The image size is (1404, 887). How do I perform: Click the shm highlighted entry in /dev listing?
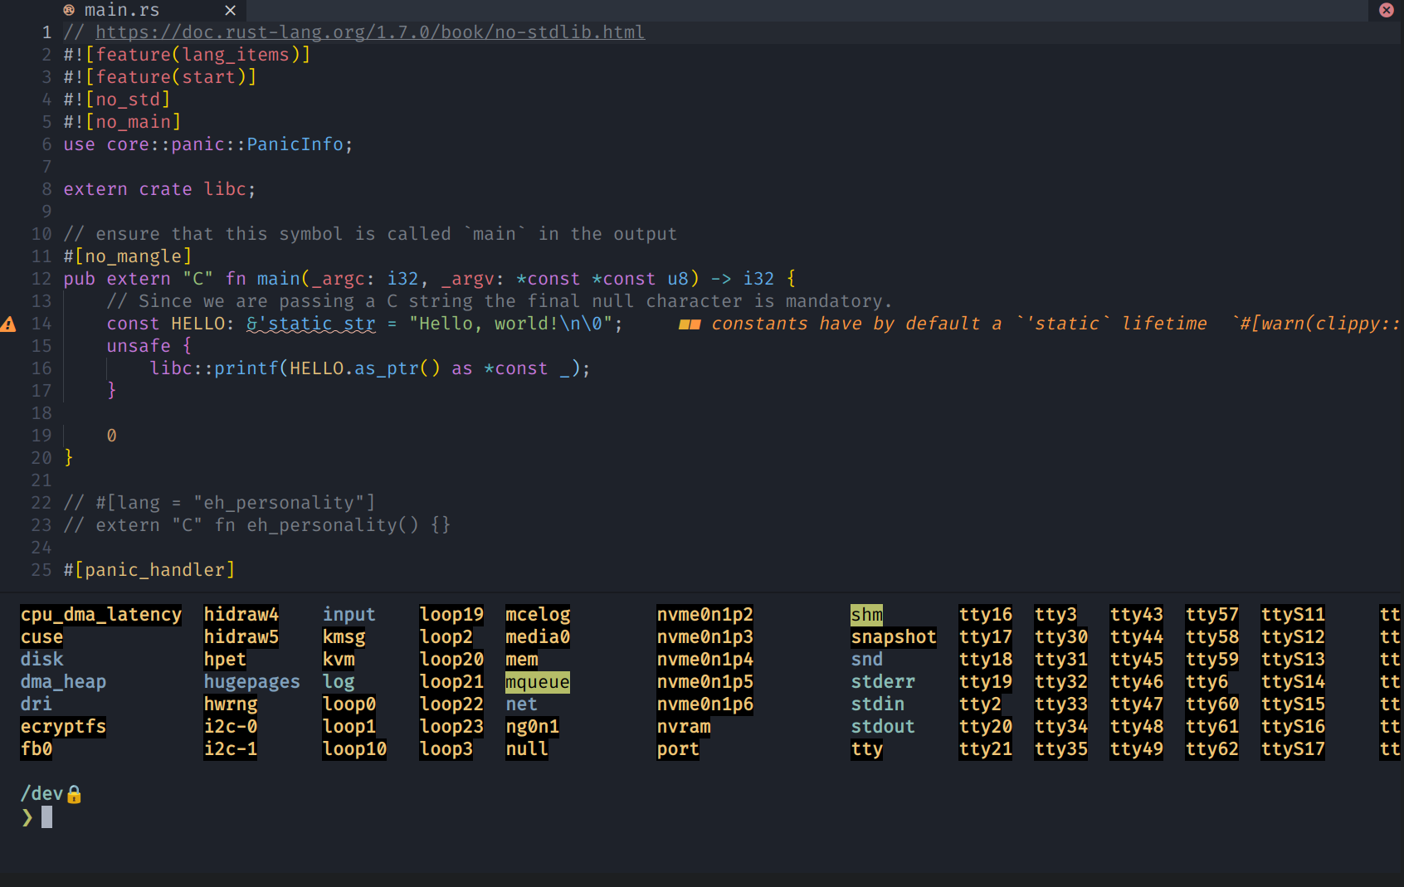click(x=866, y=614)
